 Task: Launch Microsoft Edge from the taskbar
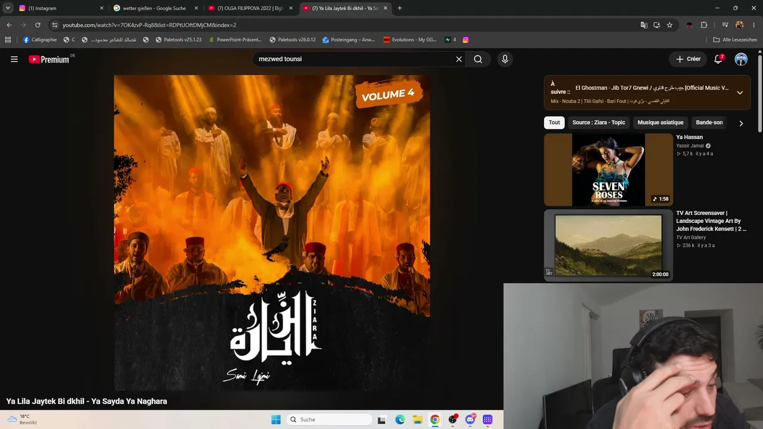(400, 419)
